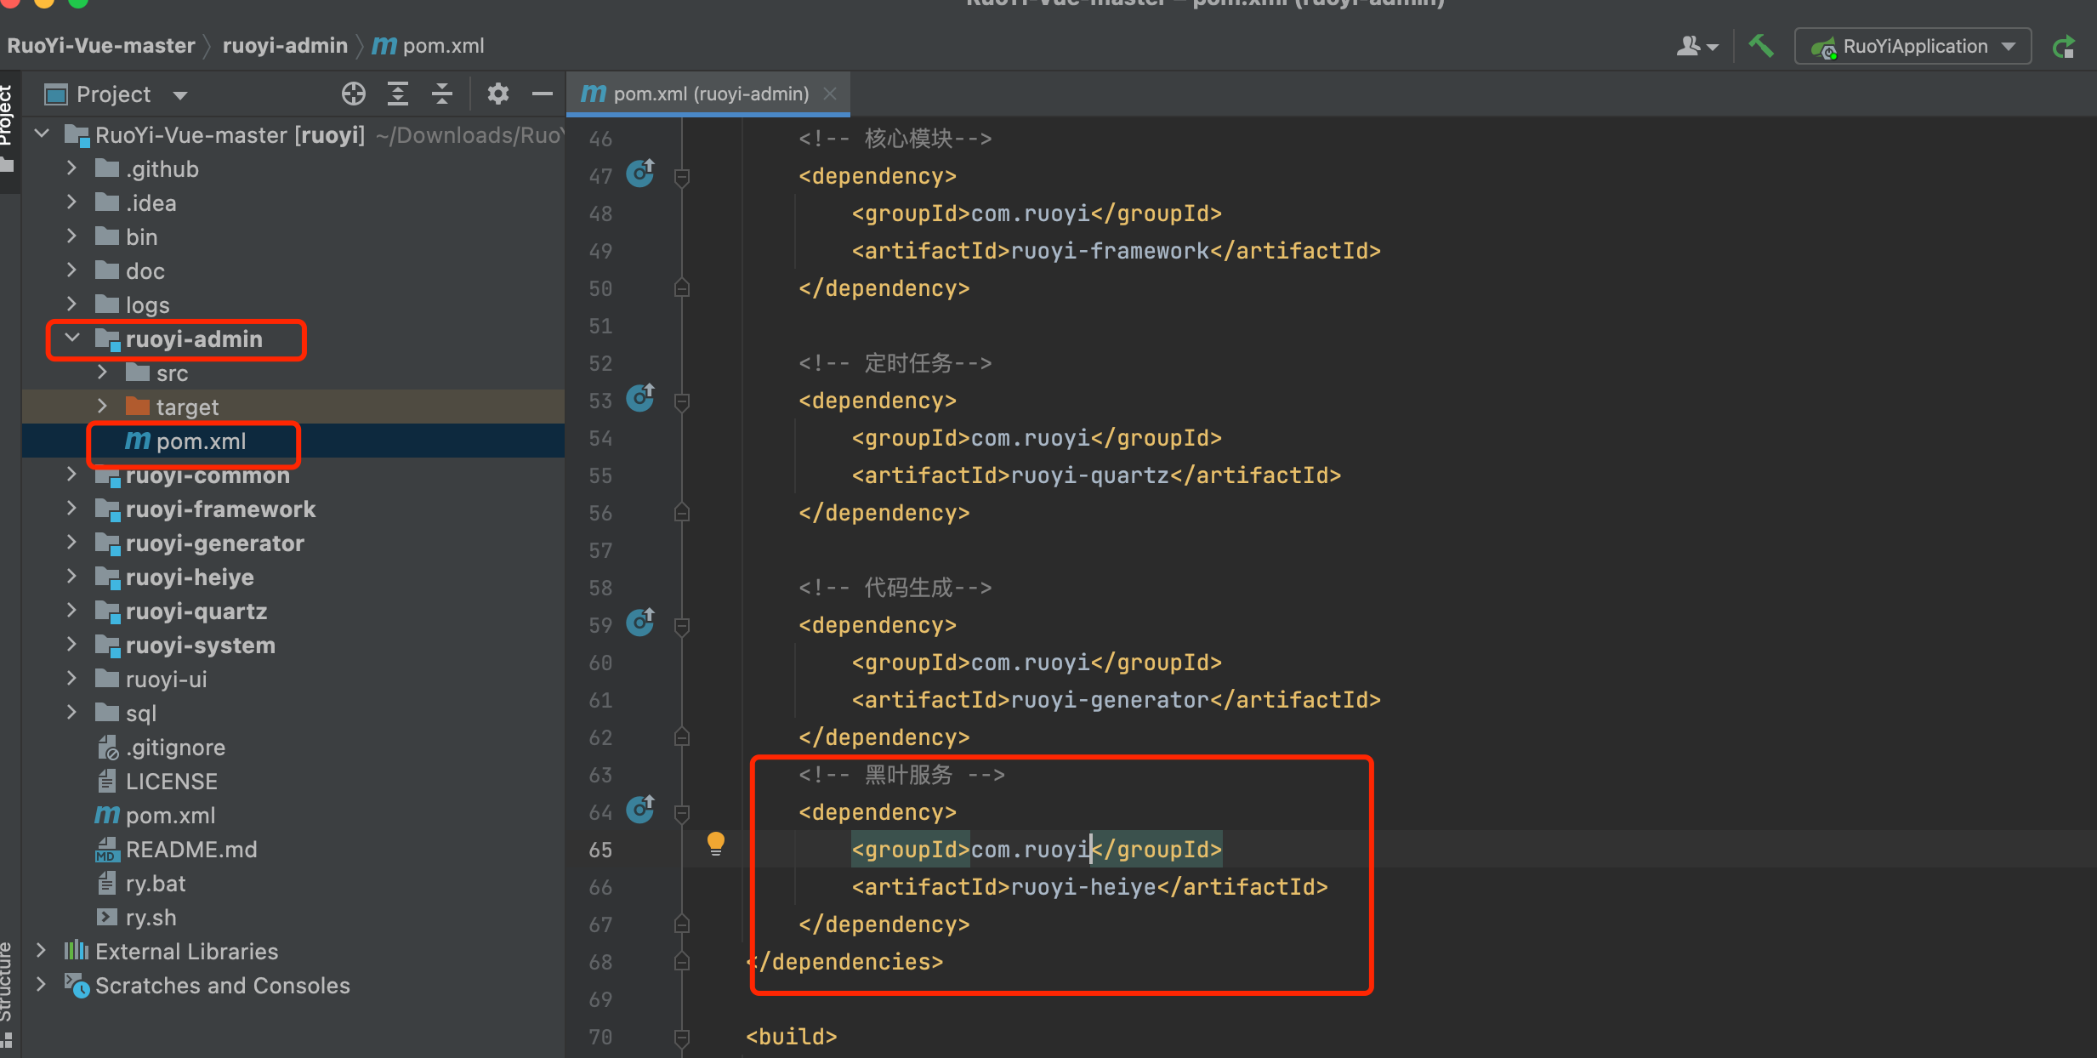Open the RuoYiApplication run configuration dropdown

pos(1912,46)
